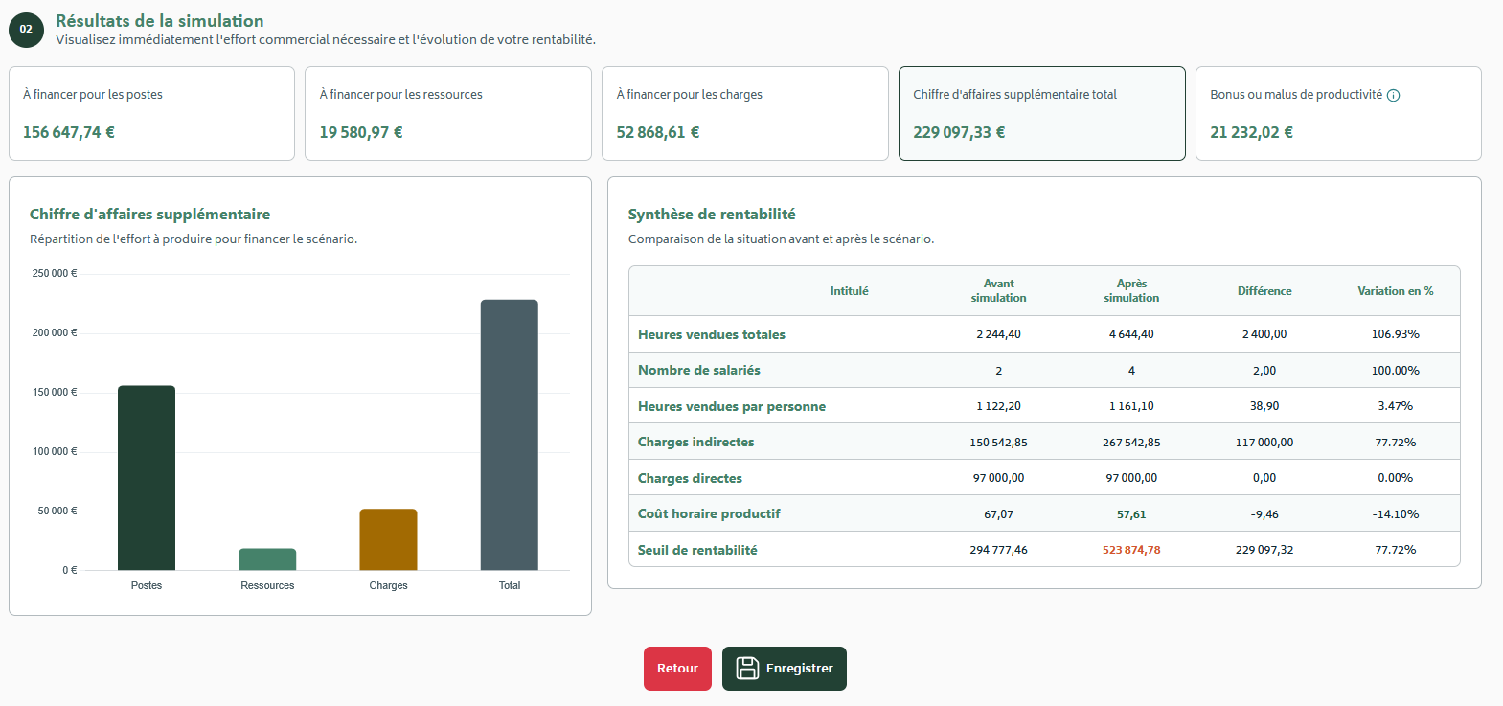Click the Charges directes row label

pyautogui.click(x=690, y=478)
